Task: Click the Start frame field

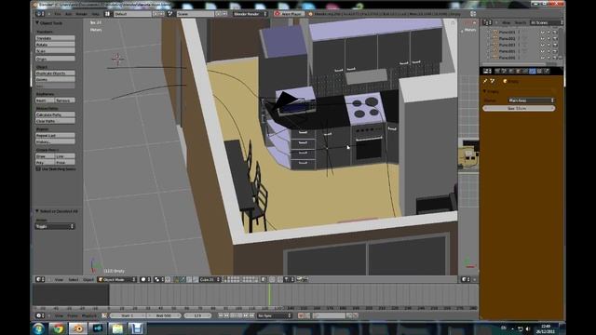Action: tap(128, 315)
